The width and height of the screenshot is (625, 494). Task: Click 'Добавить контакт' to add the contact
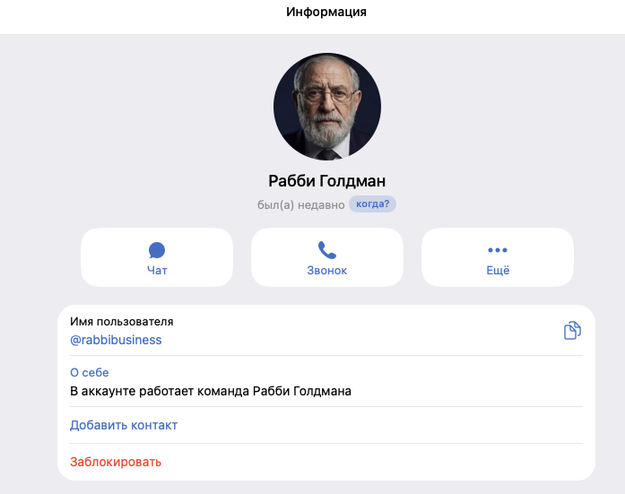click(x=124, y=425)
